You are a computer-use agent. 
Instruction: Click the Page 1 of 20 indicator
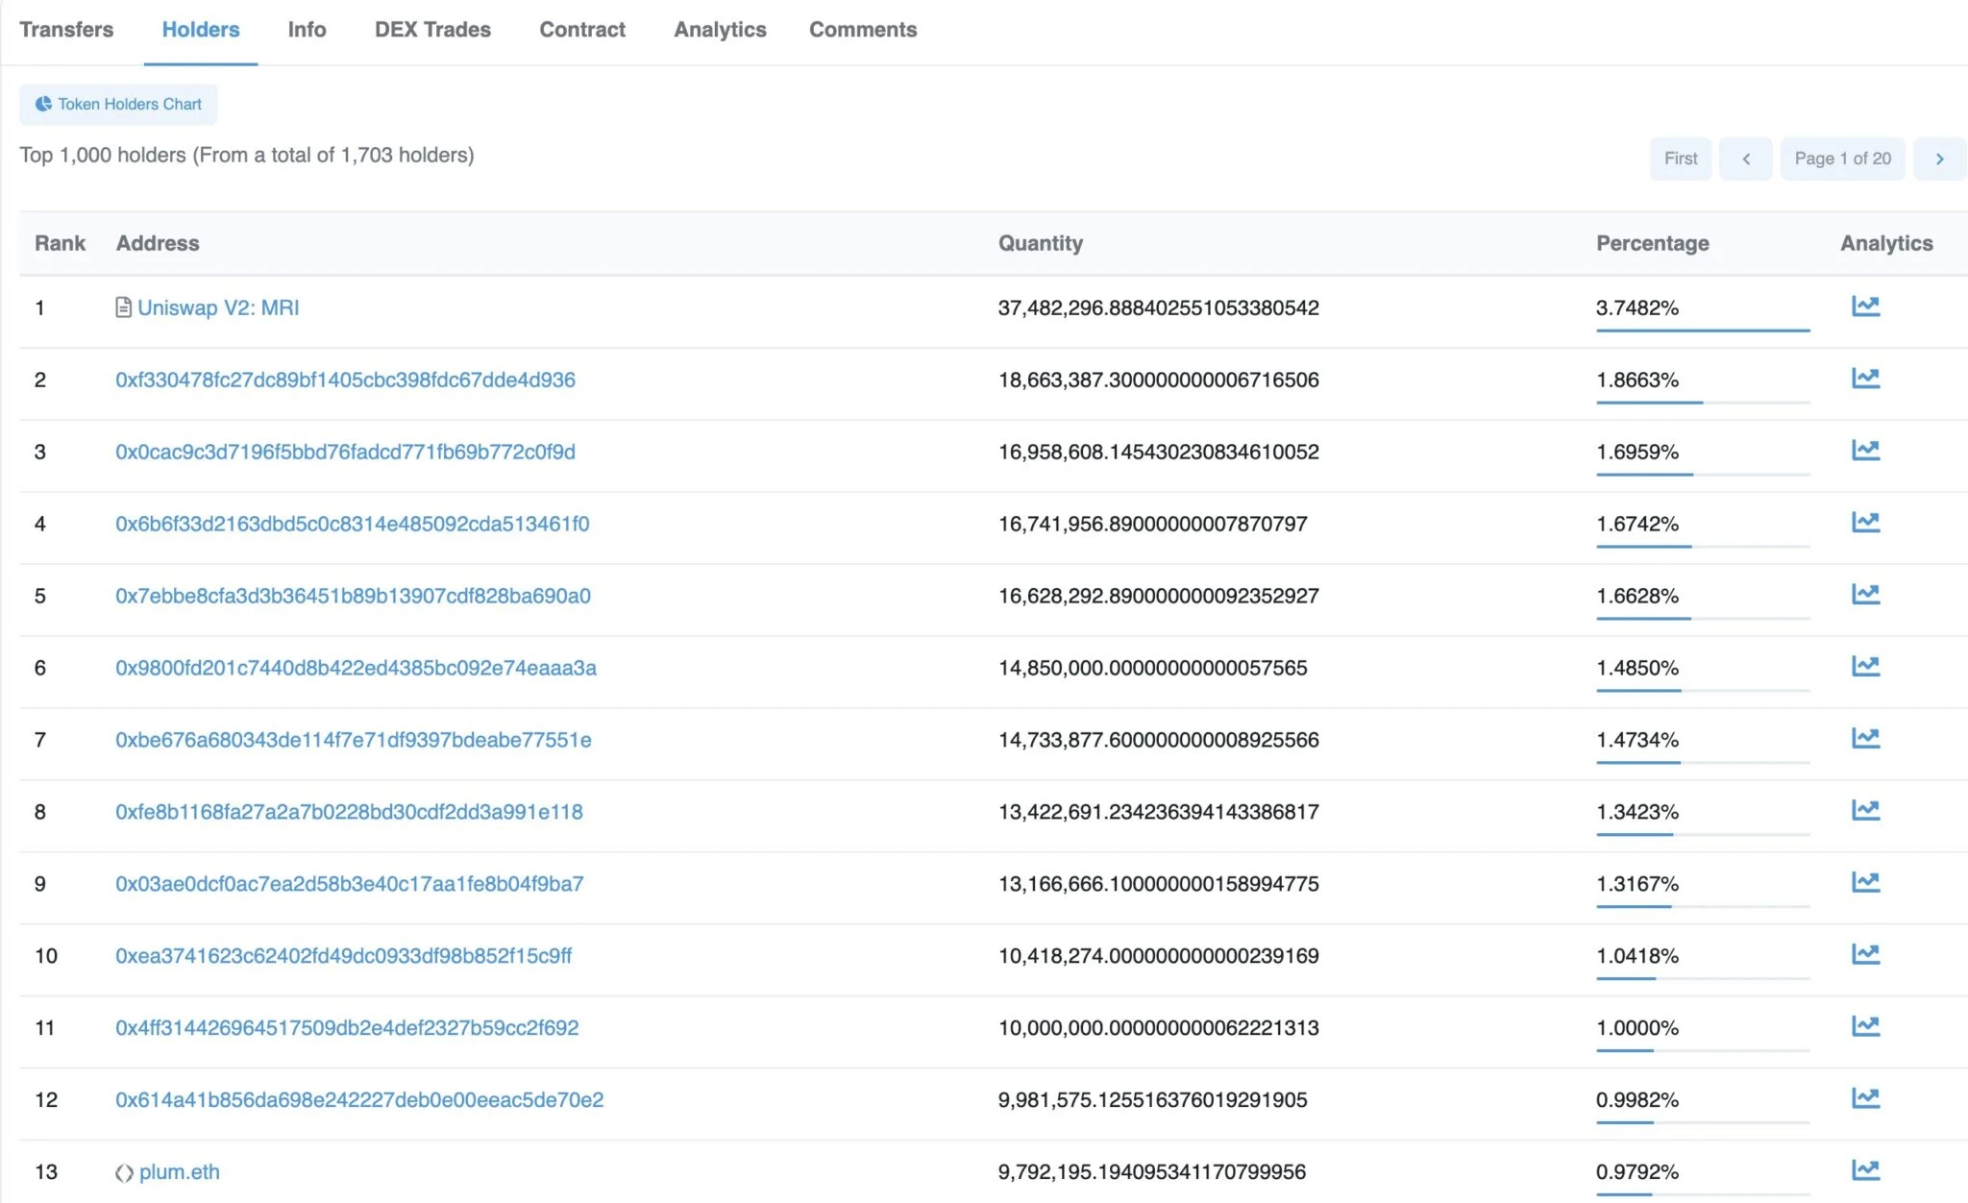pos(1842,159)
